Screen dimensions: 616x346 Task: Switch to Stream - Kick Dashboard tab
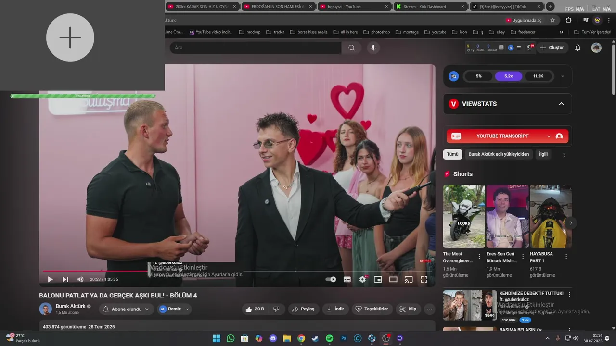point(430,7)
